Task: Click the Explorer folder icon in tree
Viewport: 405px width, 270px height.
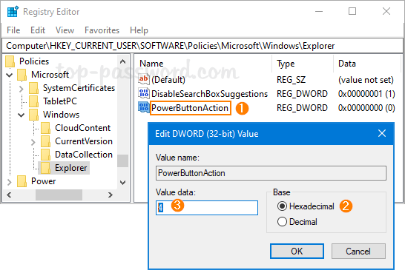Action: [46, 168]
